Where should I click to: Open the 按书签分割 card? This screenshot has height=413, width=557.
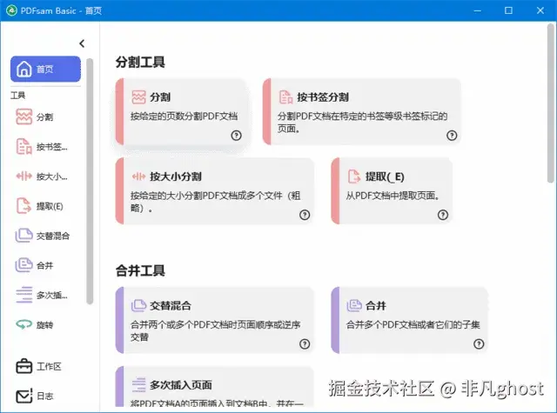[362, 112]
